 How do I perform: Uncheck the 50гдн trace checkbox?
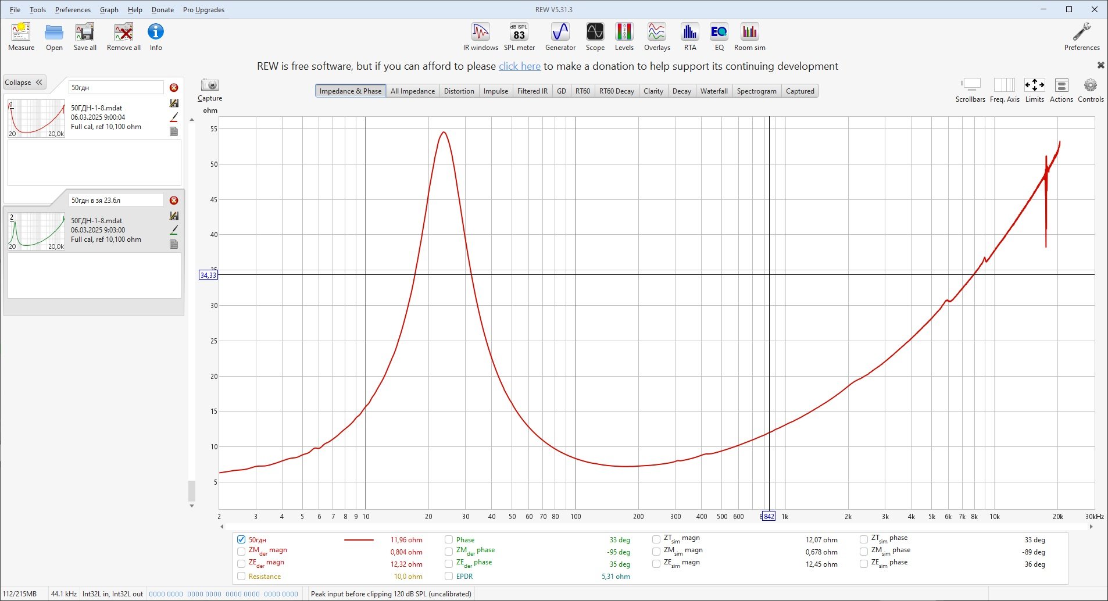point(241,539)
